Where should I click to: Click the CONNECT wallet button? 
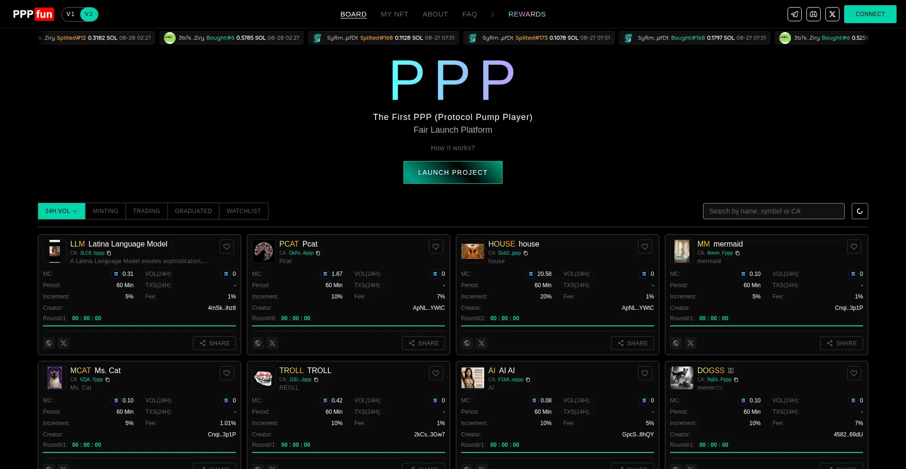(x=870, y=14)
